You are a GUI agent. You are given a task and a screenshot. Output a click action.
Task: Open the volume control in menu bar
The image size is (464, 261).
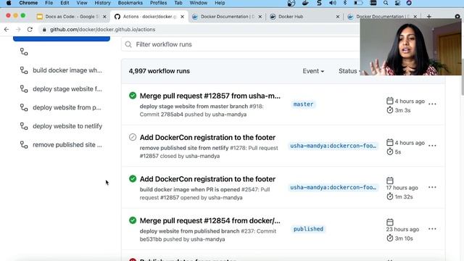pos(332,3)
